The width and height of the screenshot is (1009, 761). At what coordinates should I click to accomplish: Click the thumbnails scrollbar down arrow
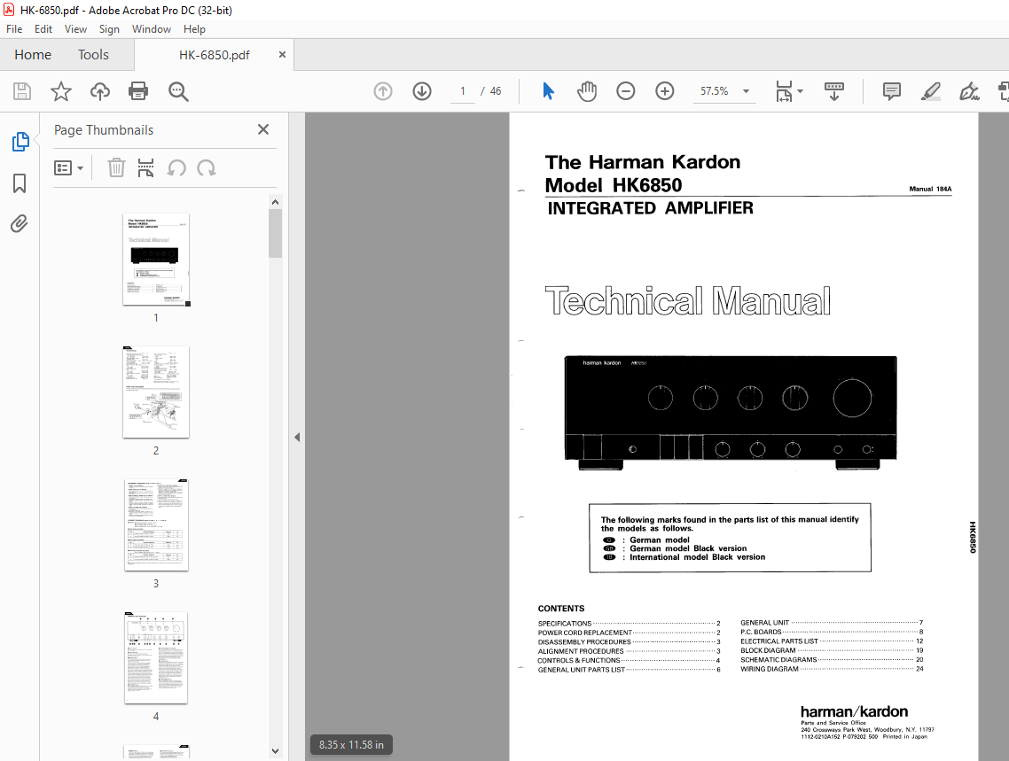point(276,750)
